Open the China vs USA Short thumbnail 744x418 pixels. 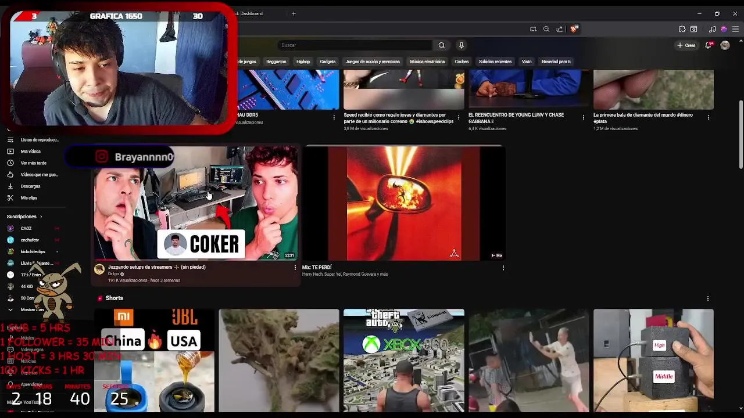[x=154, y=361]
